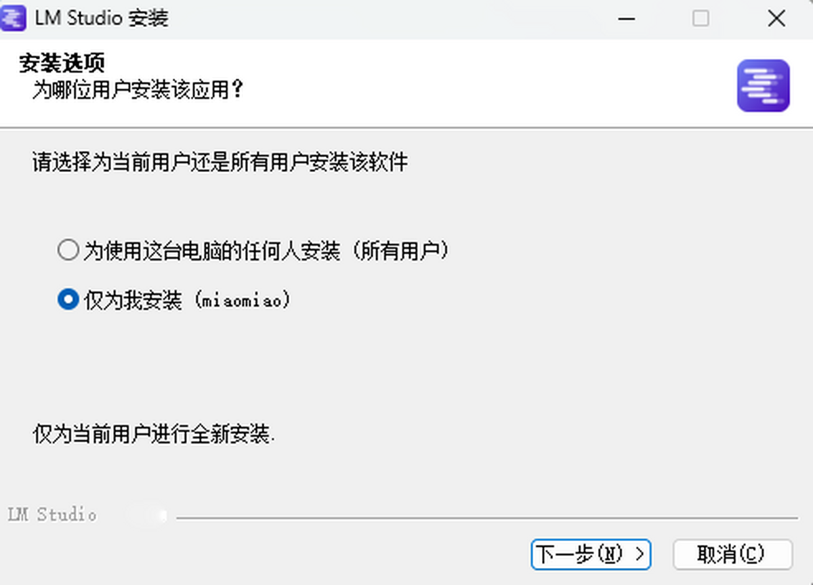Select the radio button for all users install
This screenshot has width=813, height=585.
coord(68,251)
